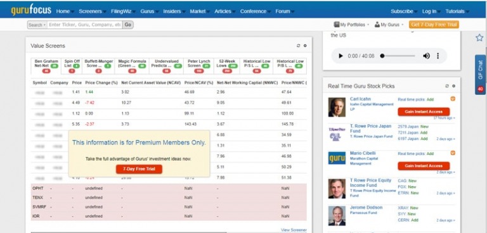Click the Go search button
The width and height of the screenshot is (487, 233).
(x=128, y=25)
